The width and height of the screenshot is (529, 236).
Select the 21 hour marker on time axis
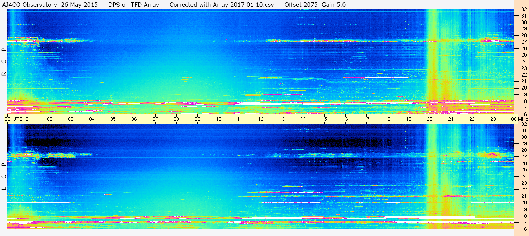tap(451, 119)
